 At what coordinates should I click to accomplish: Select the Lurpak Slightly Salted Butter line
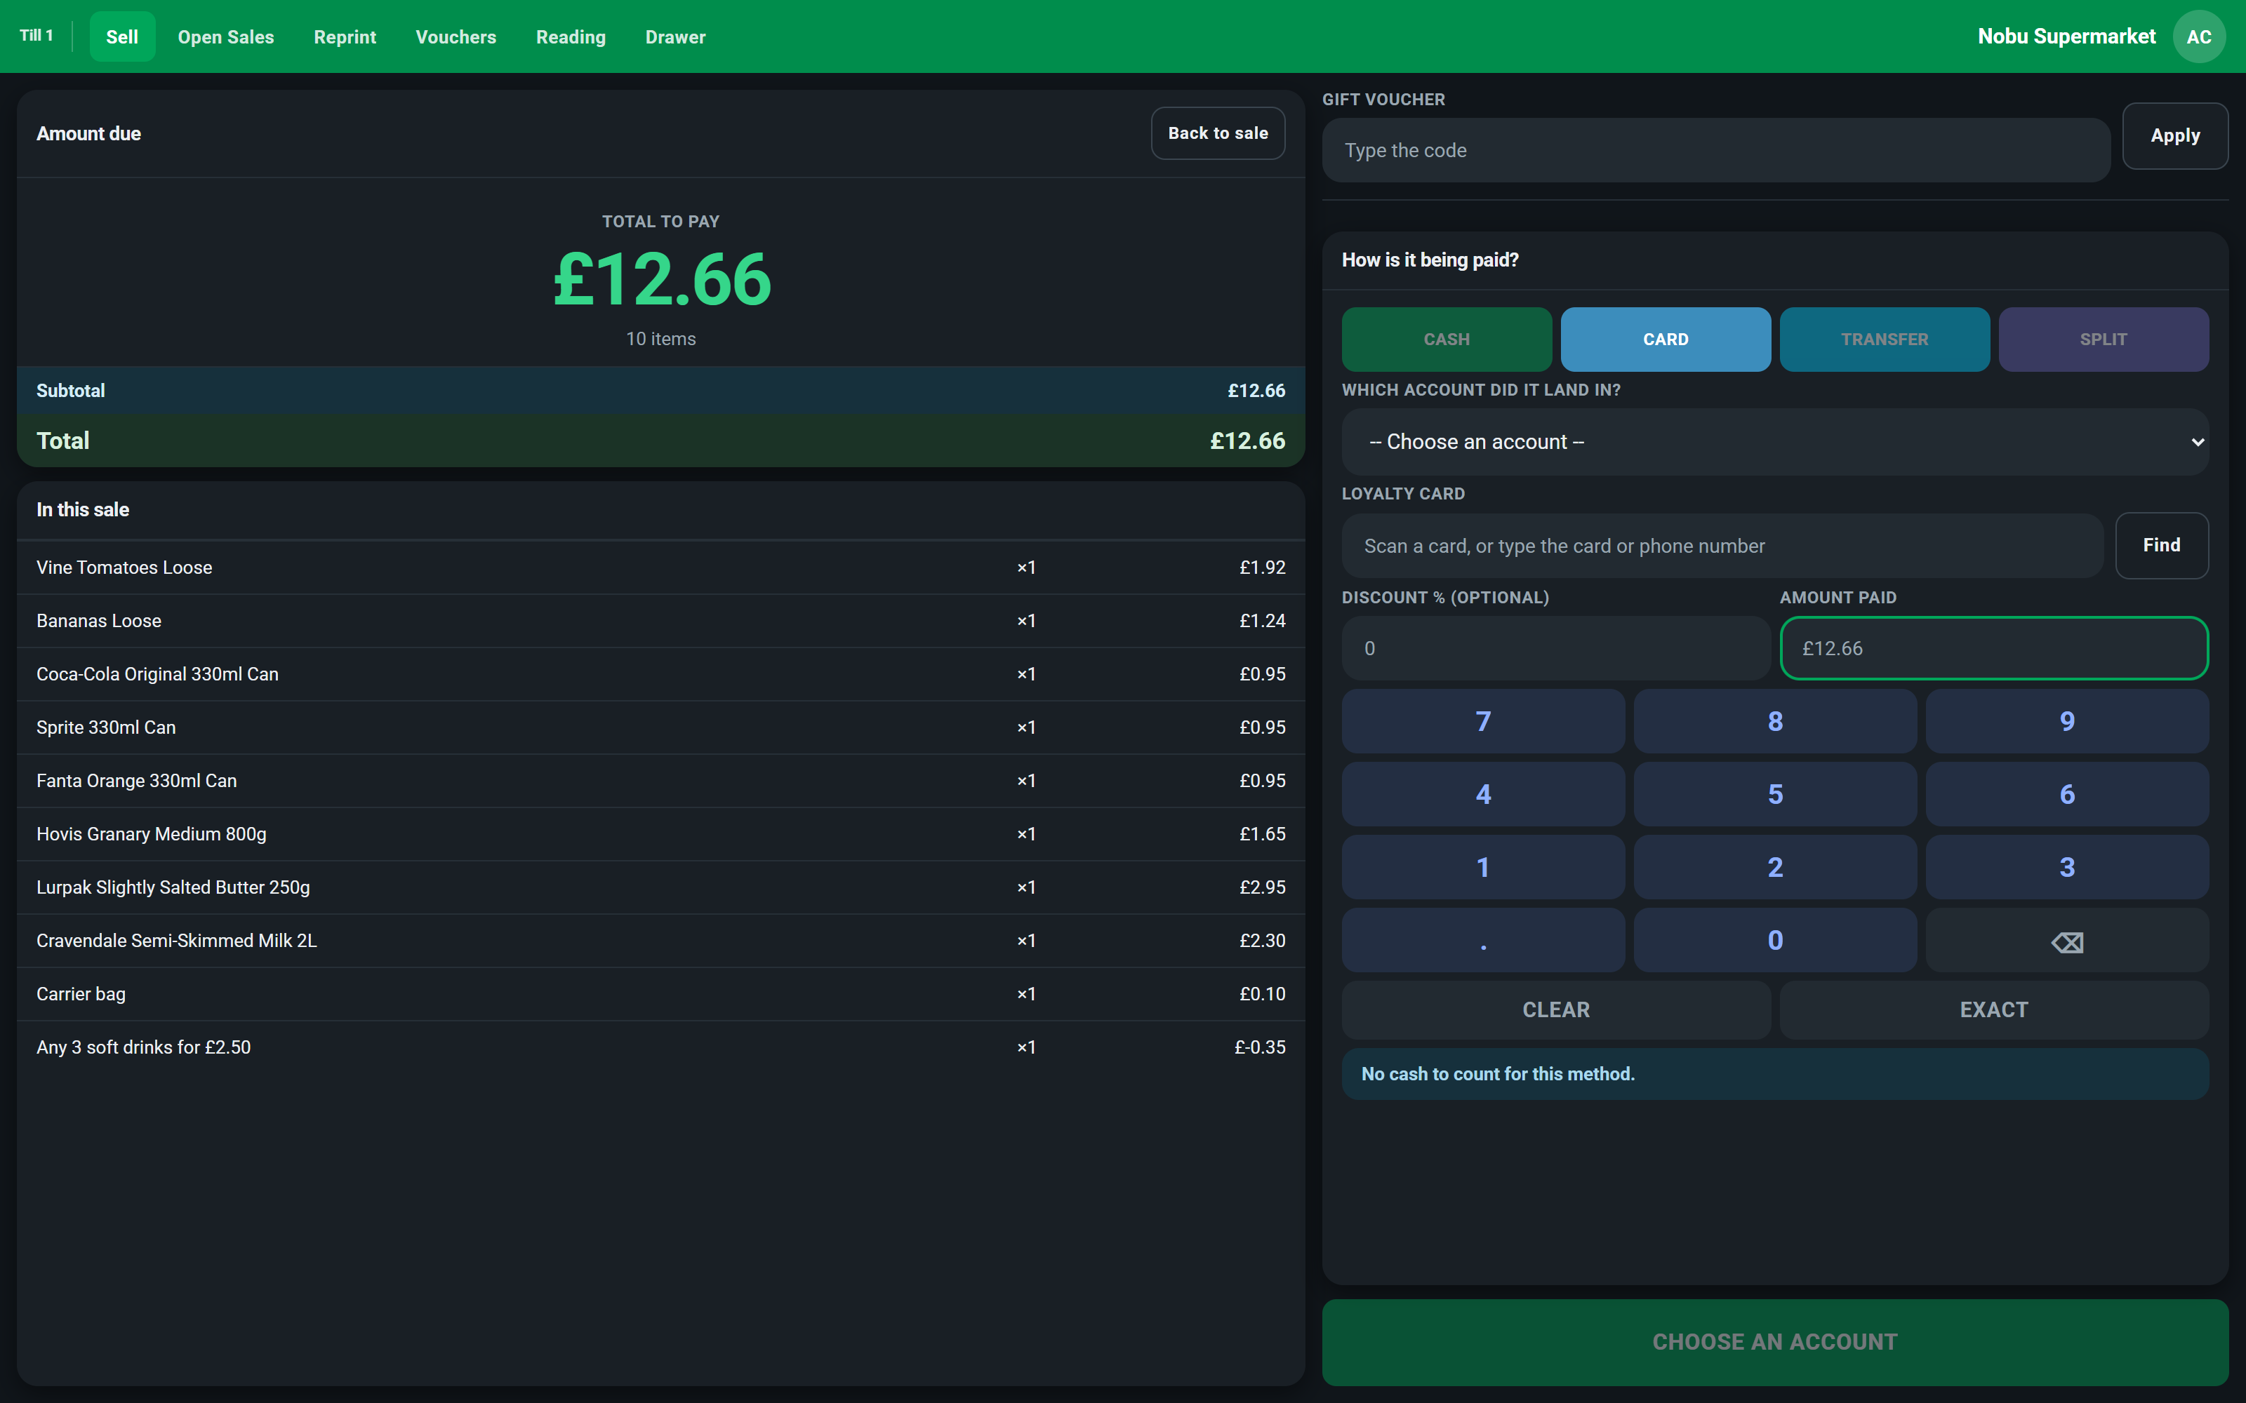click(660, 887)
